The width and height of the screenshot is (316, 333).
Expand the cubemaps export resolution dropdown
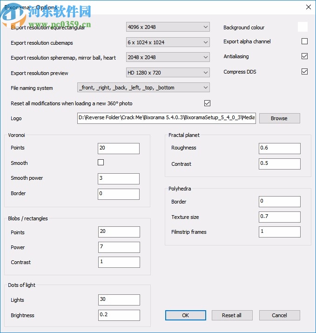pyautogui.click(x=168, y=42)
